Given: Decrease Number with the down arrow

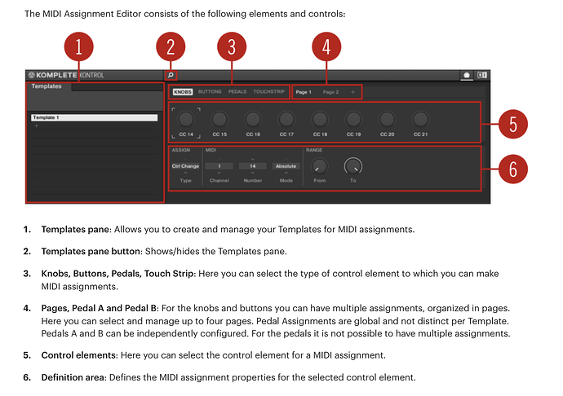Looking at the screenshot, I should 252,173.
